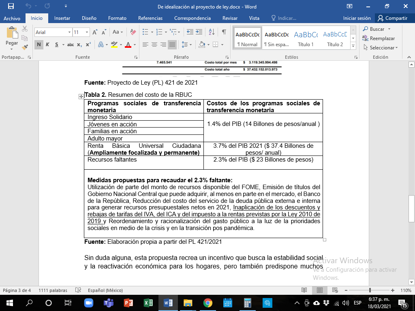Screen dimensions: 415x311
Task: Click the table move handle above Tabla 2
Action: point(81,96)
